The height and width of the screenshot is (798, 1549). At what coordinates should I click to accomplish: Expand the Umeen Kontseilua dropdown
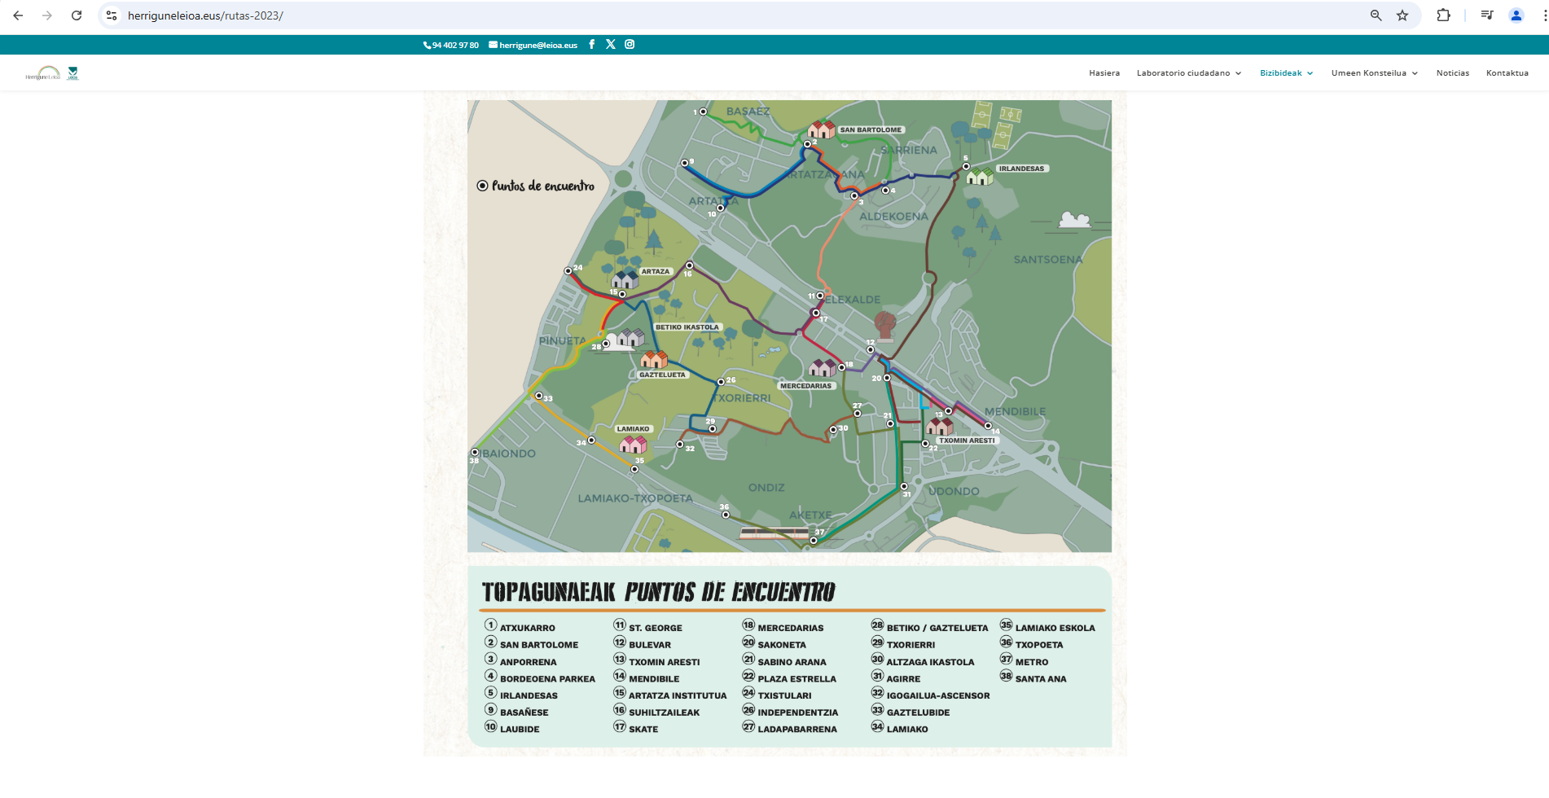click(x=1374, y=73)
